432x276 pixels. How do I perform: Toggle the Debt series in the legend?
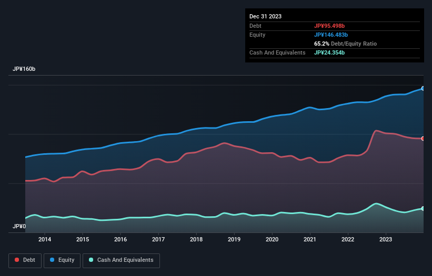coord(25,260)
